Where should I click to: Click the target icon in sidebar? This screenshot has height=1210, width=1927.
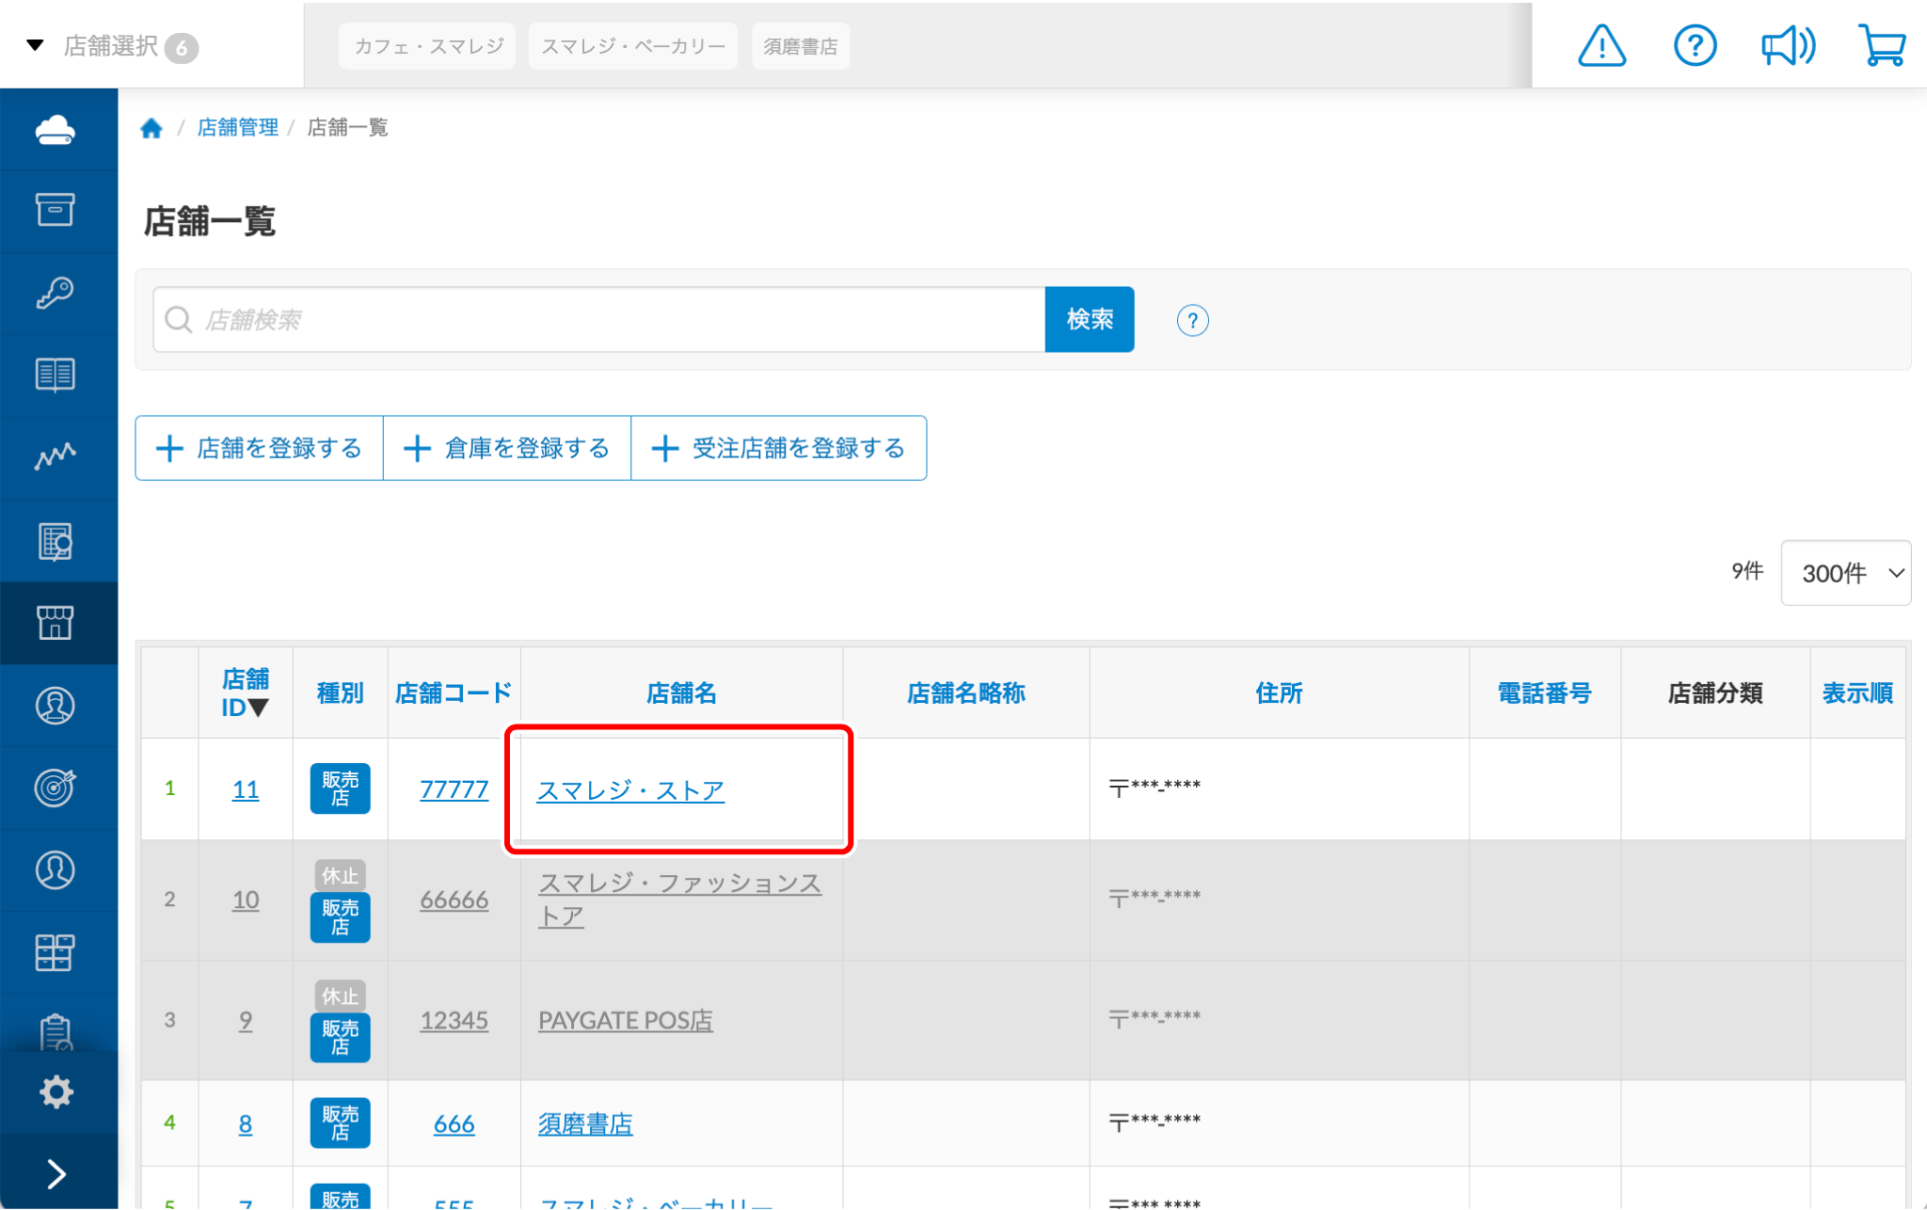point(56,787)
